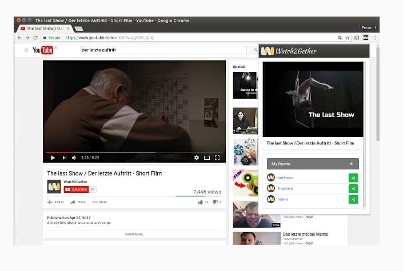The height and width of the screenshot is (271, 403).
Task: Share the theplace room
Action: coord(353,189)
